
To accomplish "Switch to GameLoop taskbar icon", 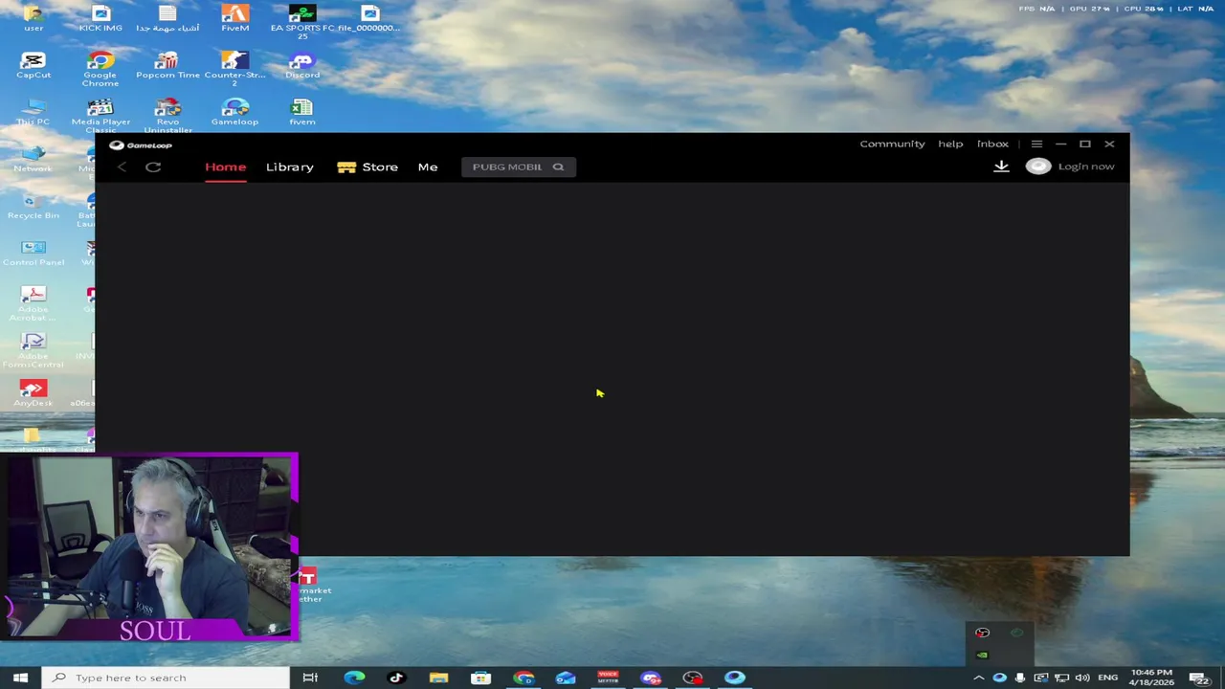I will click(x=735, y=678).
